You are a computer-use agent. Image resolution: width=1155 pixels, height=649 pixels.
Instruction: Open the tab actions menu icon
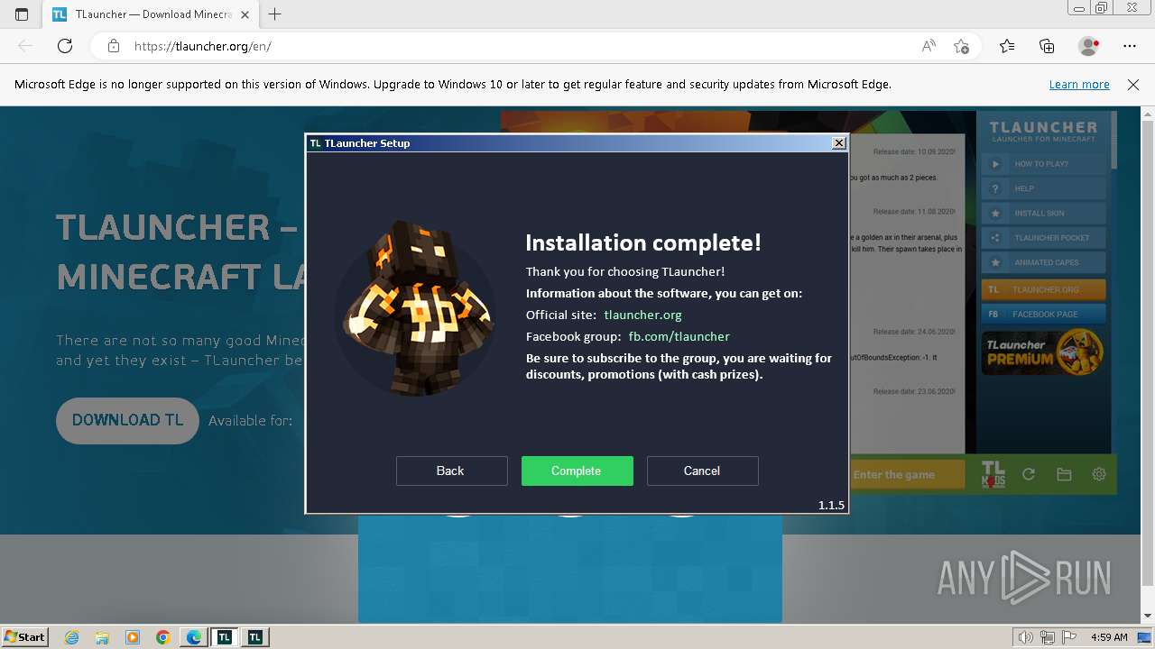click(x=22, y=14)
